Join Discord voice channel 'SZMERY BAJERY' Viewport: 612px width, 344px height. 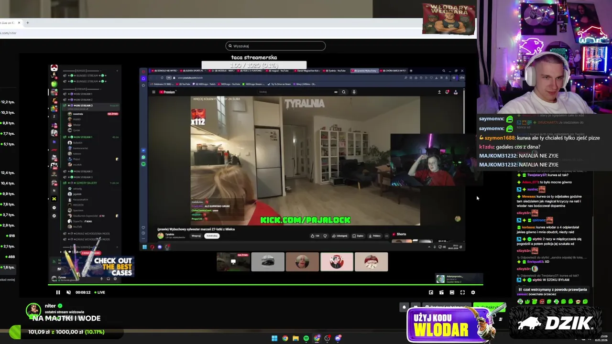click(86, 183)
